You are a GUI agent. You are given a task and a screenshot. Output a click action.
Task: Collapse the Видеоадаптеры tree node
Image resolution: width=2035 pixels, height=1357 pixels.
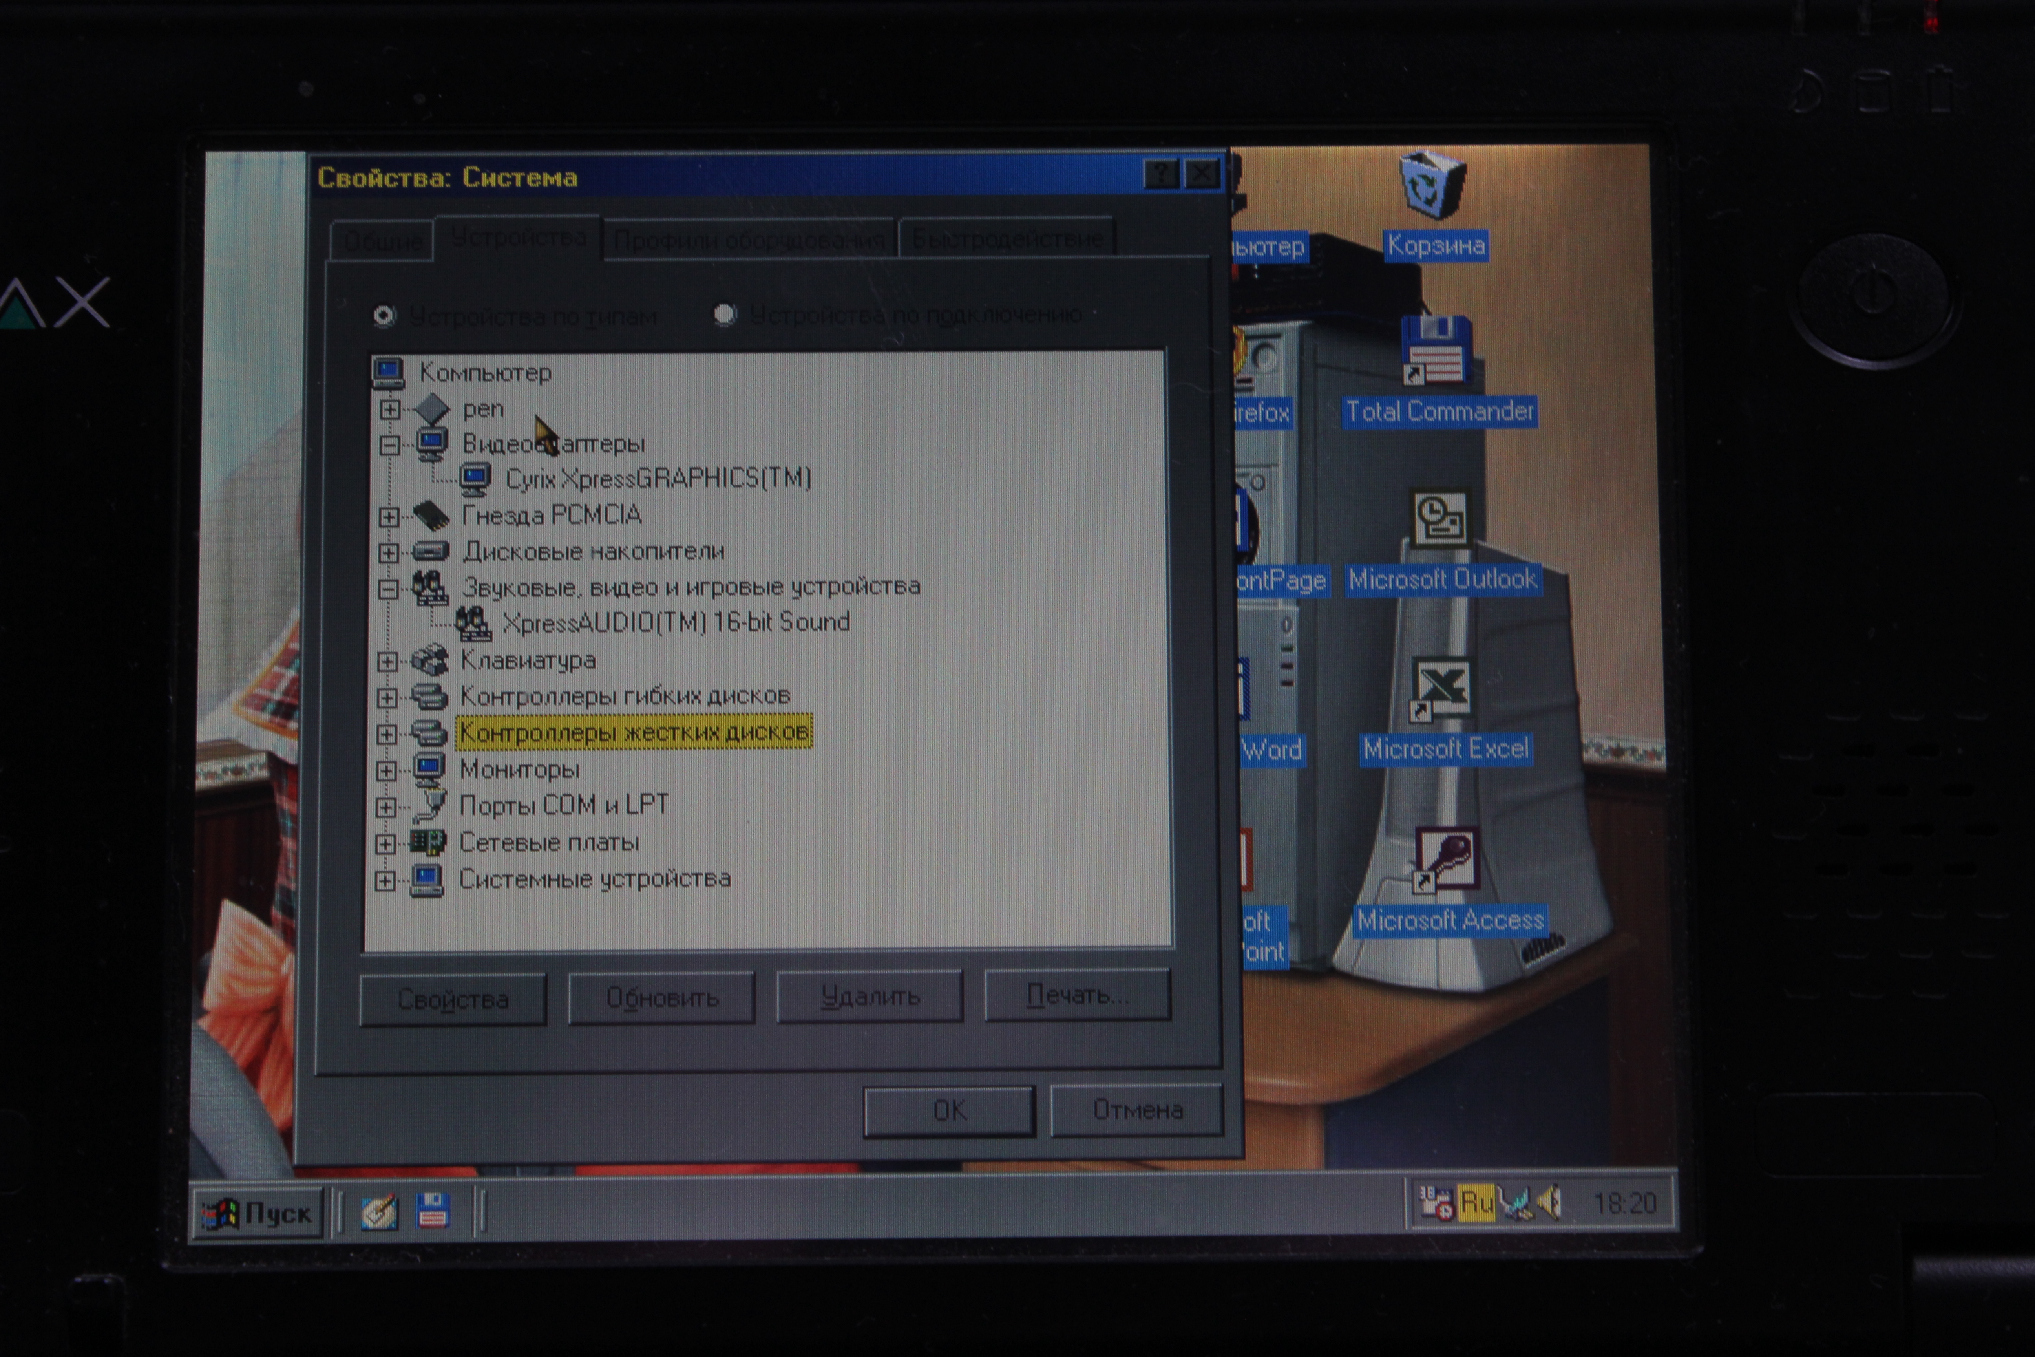389,445
